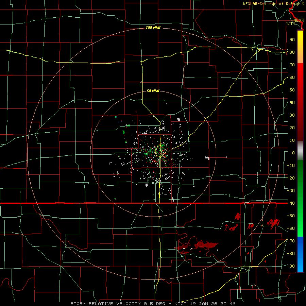Select the "NEXLAB-College of DuPage" header text
This screenshot has height=306, width=306.
272,4
